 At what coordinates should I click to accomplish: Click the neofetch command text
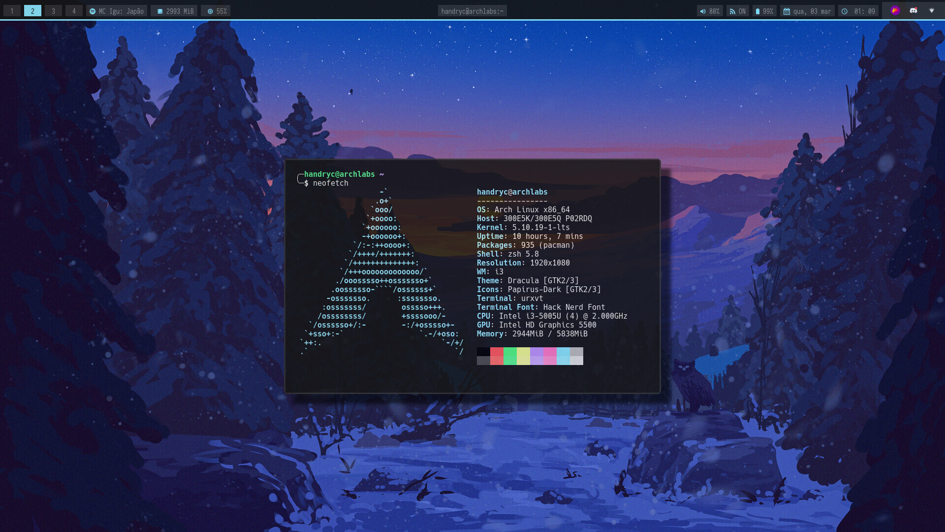[330, 183]
